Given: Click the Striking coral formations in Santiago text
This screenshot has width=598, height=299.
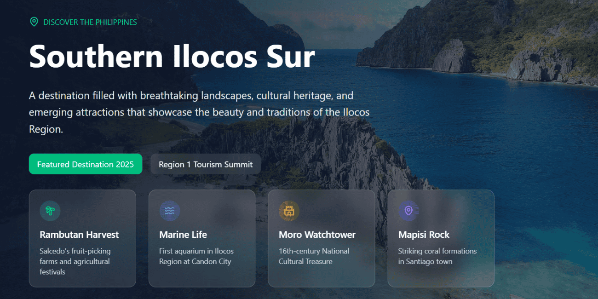Looking at the screenshot, I should pos(437,256).
